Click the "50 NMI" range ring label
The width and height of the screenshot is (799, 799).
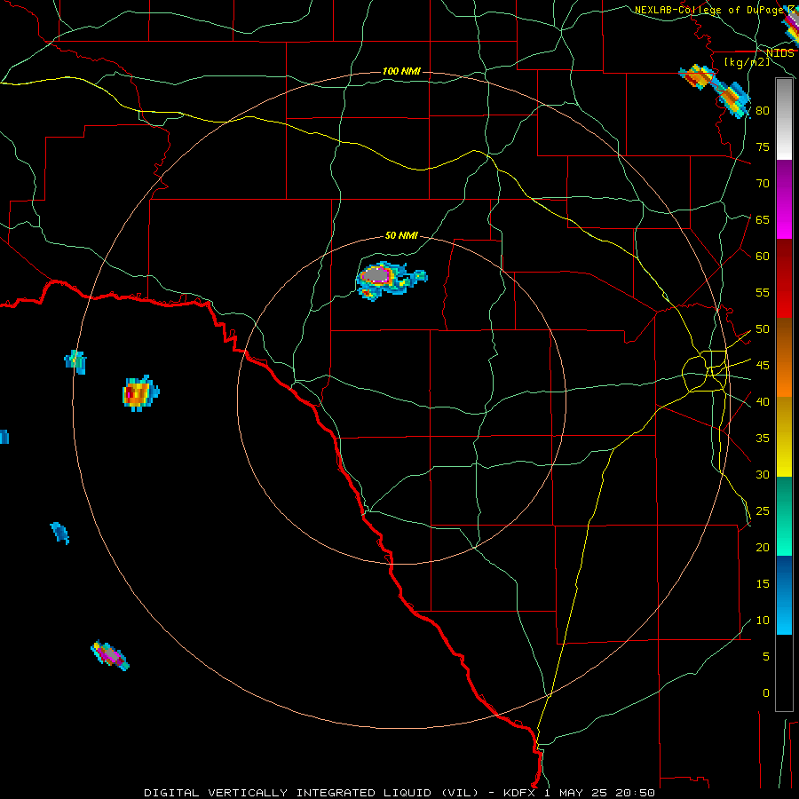401,235
